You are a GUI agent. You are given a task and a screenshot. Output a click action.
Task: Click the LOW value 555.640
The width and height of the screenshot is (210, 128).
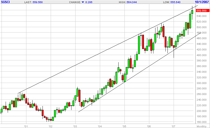pos(175,2)
